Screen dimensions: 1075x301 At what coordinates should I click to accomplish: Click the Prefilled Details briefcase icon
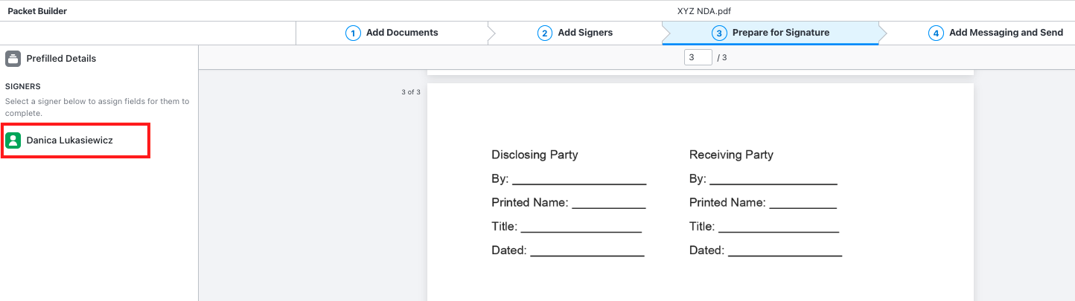[x=13, y=59]
